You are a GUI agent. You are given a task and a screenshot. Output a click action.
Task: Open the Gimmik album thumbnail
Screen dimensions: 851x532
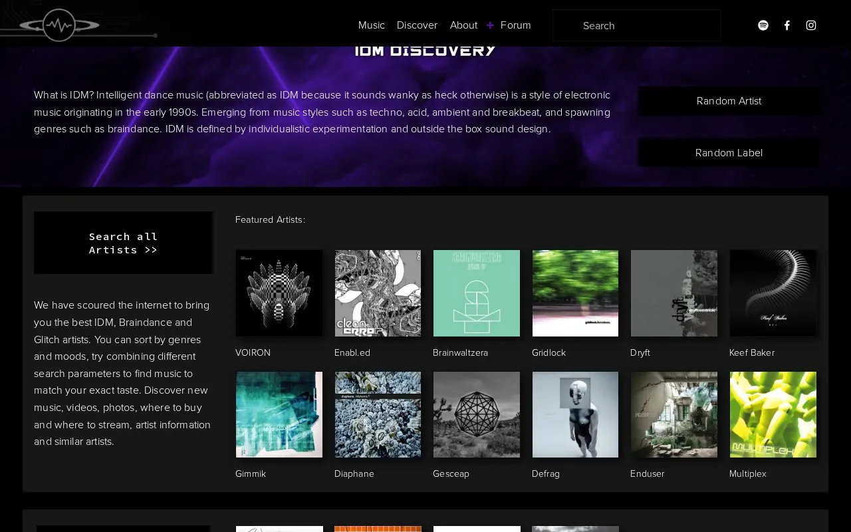coord(279,414)
